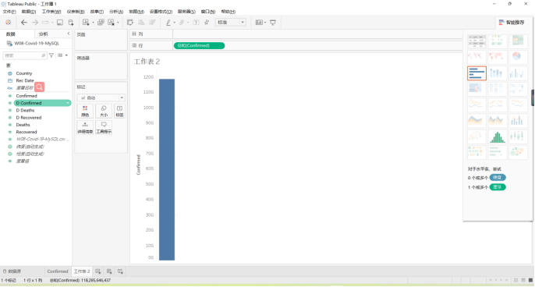Click the Tableau start page logo icon
Viewport: 535px width, 287px height.
8,23
